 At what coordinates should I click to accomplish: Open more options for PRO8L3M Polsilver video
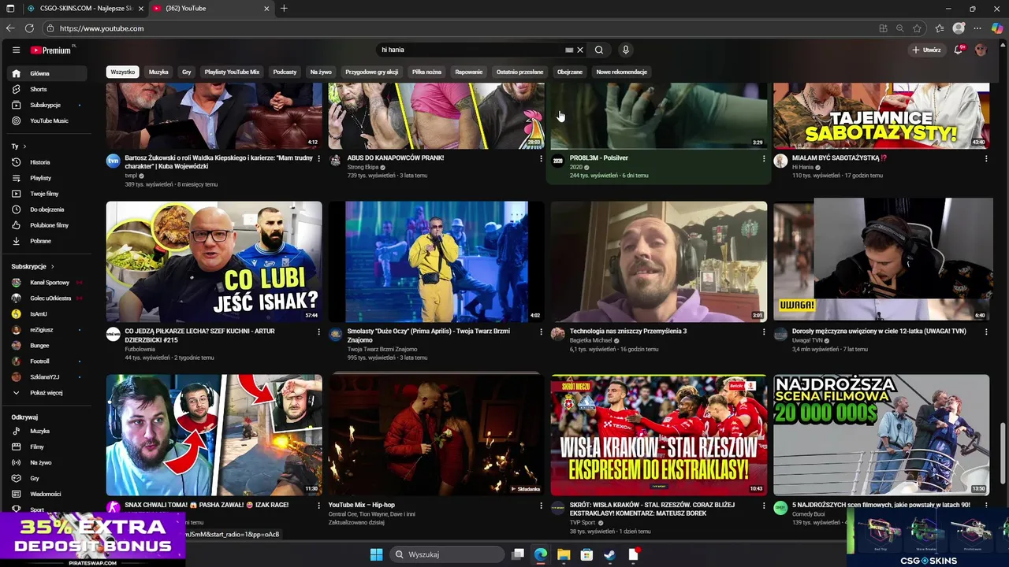click(764, 158)
